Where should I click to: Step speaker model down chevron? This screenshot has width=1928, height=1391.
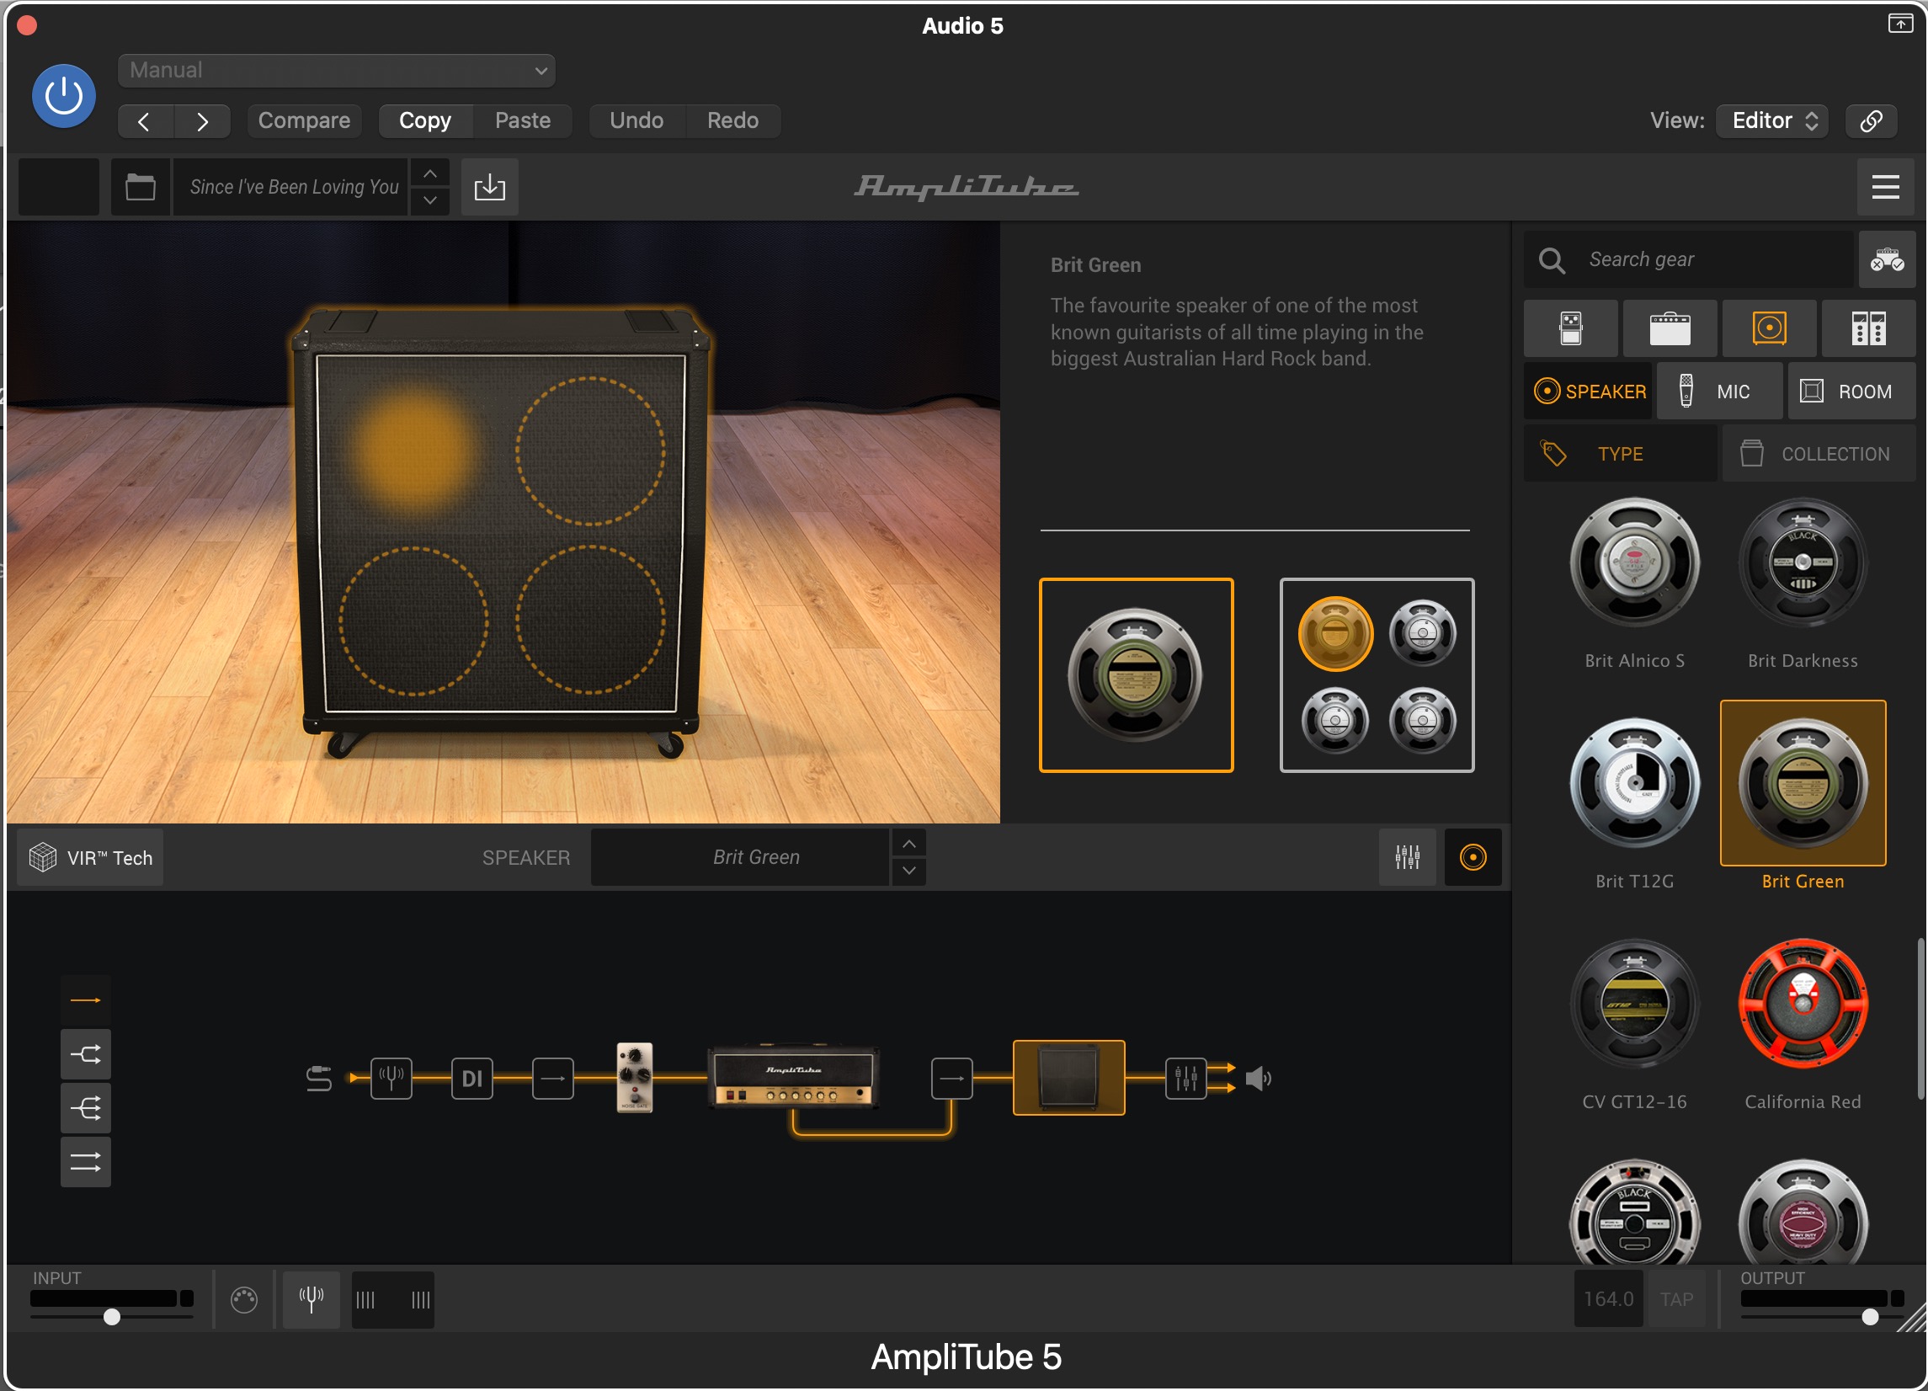click(x=909, y=871)
